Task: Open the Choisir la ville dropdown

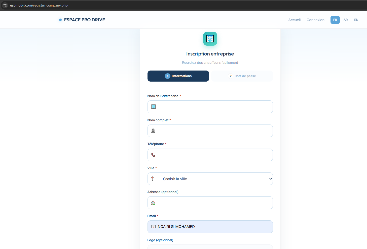Action: (x=210, y=179)
